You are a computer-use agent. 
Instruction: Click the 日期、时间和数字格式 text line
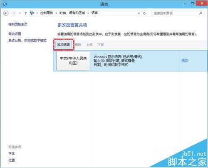click(x=111, y=65)
